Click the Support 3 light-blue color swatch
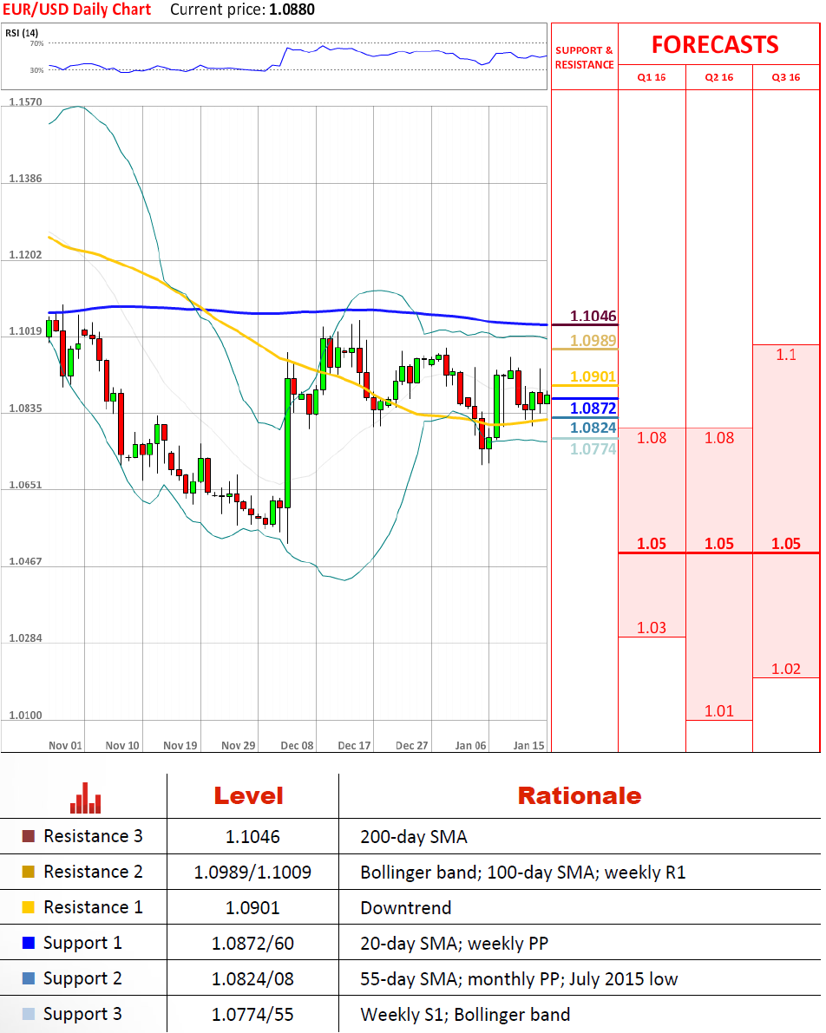This screenshot has width=826, height=1033. tap(29, 1014)
